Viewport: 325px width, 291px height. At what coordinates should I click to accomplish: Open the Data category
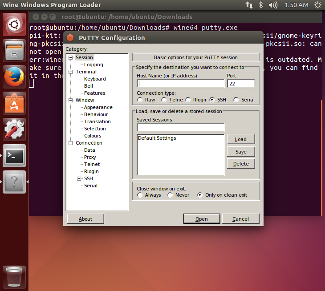click(89, 150)
